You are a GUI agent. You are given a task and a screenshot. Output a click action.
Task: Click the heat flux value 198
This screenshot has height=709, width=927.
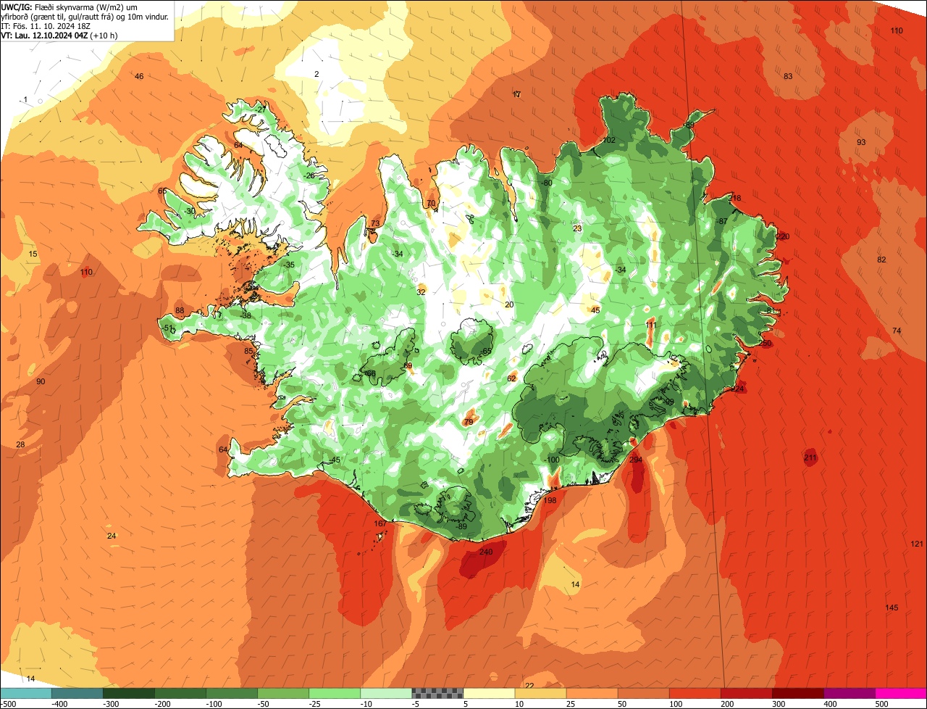(550, 501)
